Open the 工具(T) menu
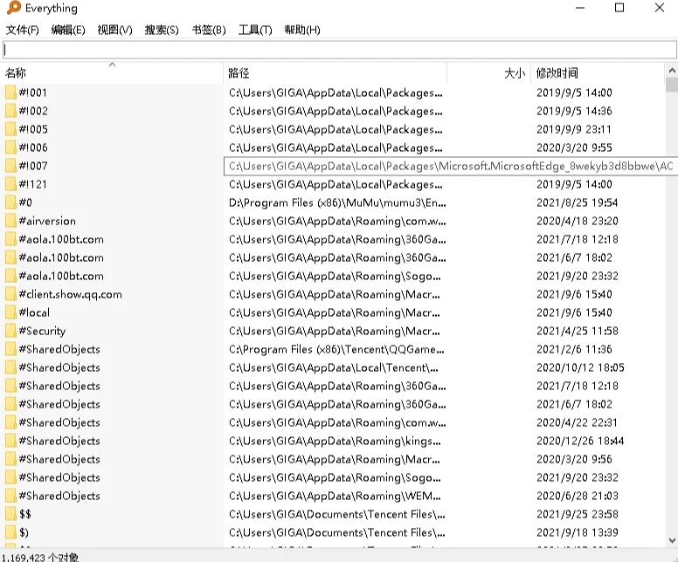Image resolution: width=678 pixels, height=562 pixels. [x=255, y=30]
